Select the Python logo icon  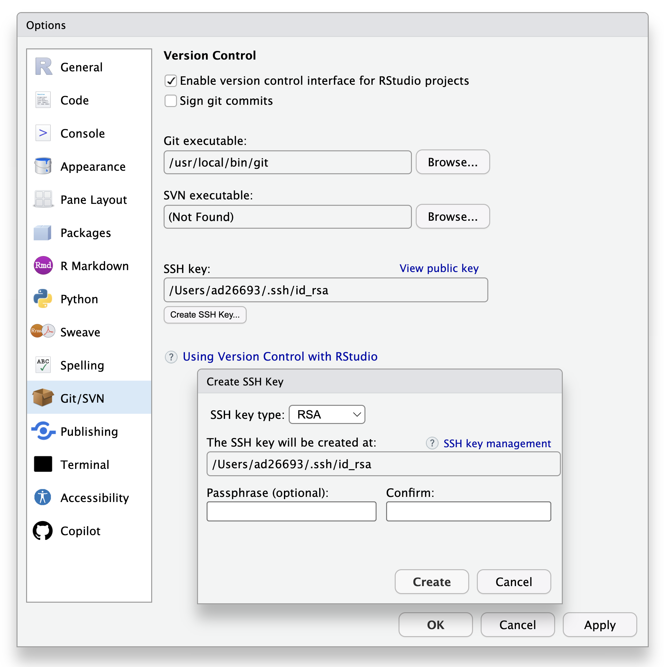[43, 299]
